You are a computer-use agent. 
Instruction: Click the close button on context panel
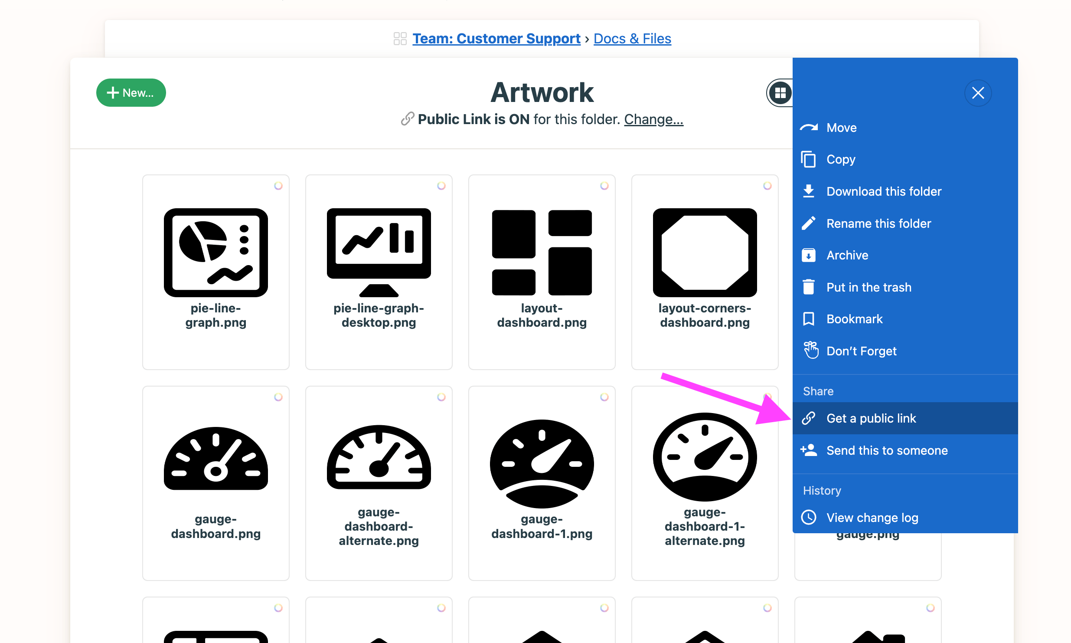[x=979, y=92]
